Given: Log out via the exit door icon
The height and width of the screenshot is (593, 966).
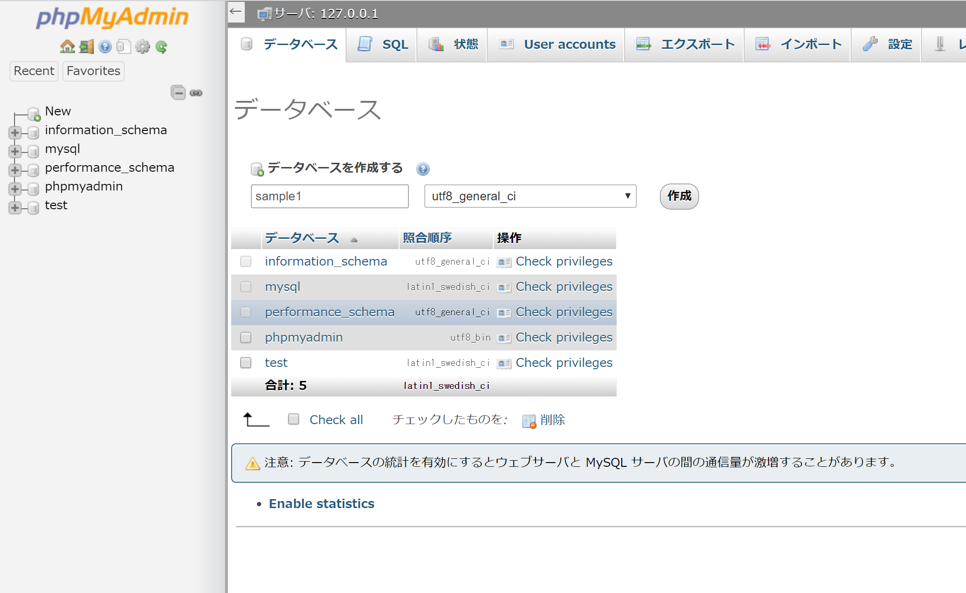Looking at the screenshot, I should coord(86,46).
